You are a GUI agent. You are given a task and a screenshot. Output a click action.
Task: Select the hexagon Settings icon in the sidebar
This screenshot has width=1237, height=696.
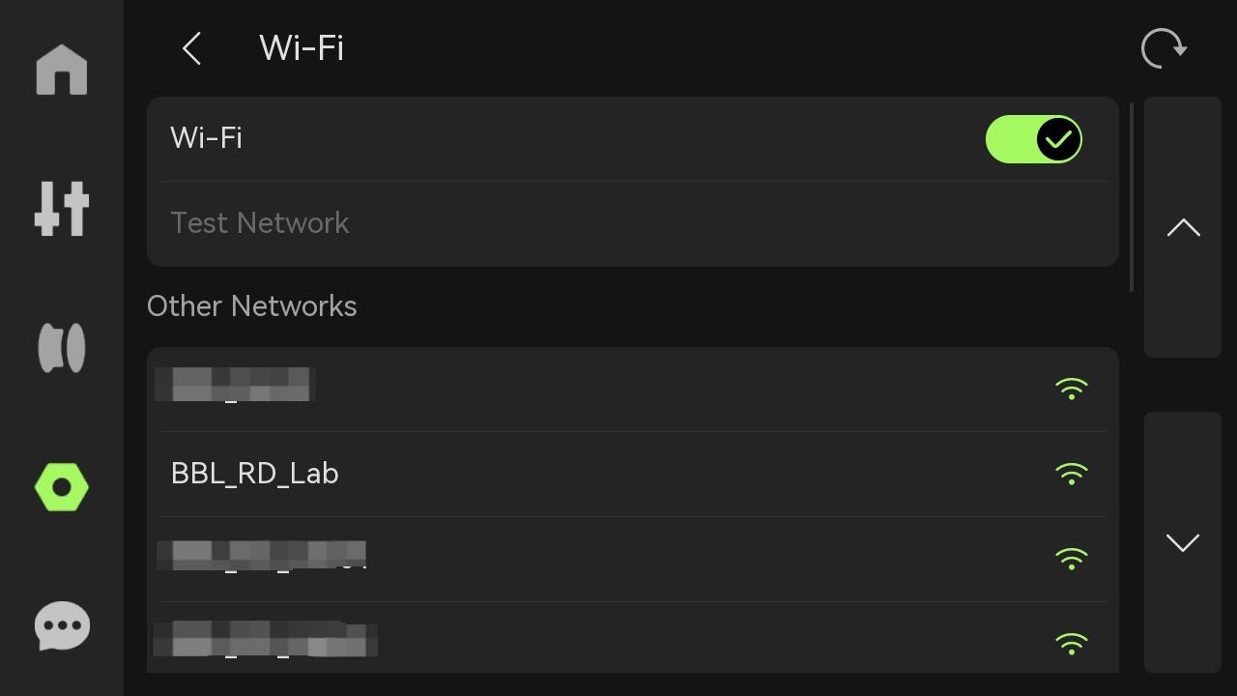click(x=62, y=487)
